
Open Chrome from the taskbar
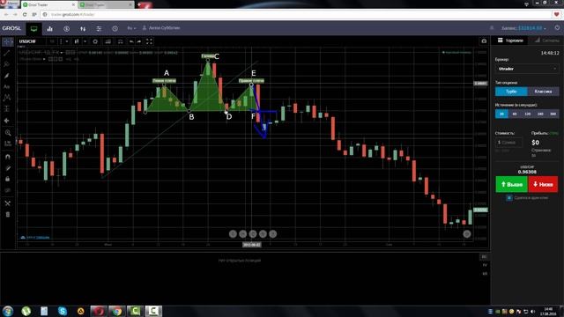click(117, 311)
